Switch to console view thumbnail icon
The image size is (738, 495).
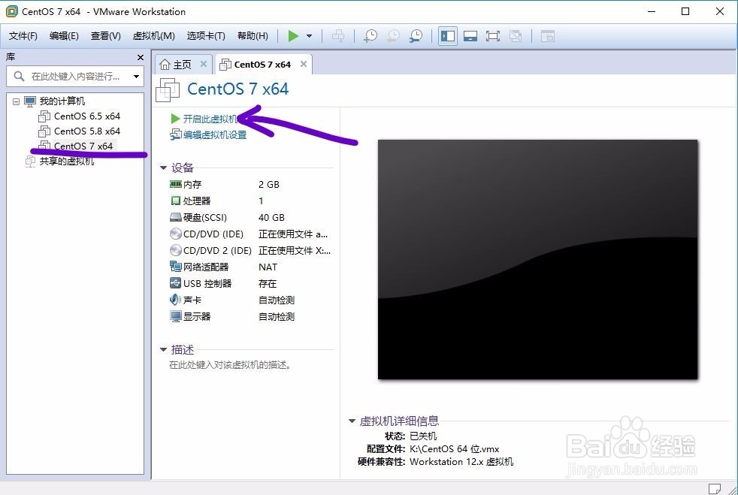pos(471,35)
